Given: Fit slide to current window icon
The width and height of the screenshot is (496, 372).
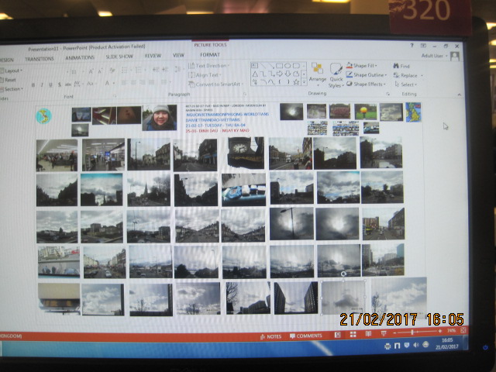Looking at the screenshot, I should click(463, 330).
